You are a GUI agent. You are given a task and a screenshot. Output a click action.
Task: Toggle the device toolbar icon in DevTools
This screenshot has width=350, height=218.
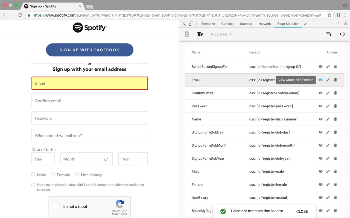point(191,24)
